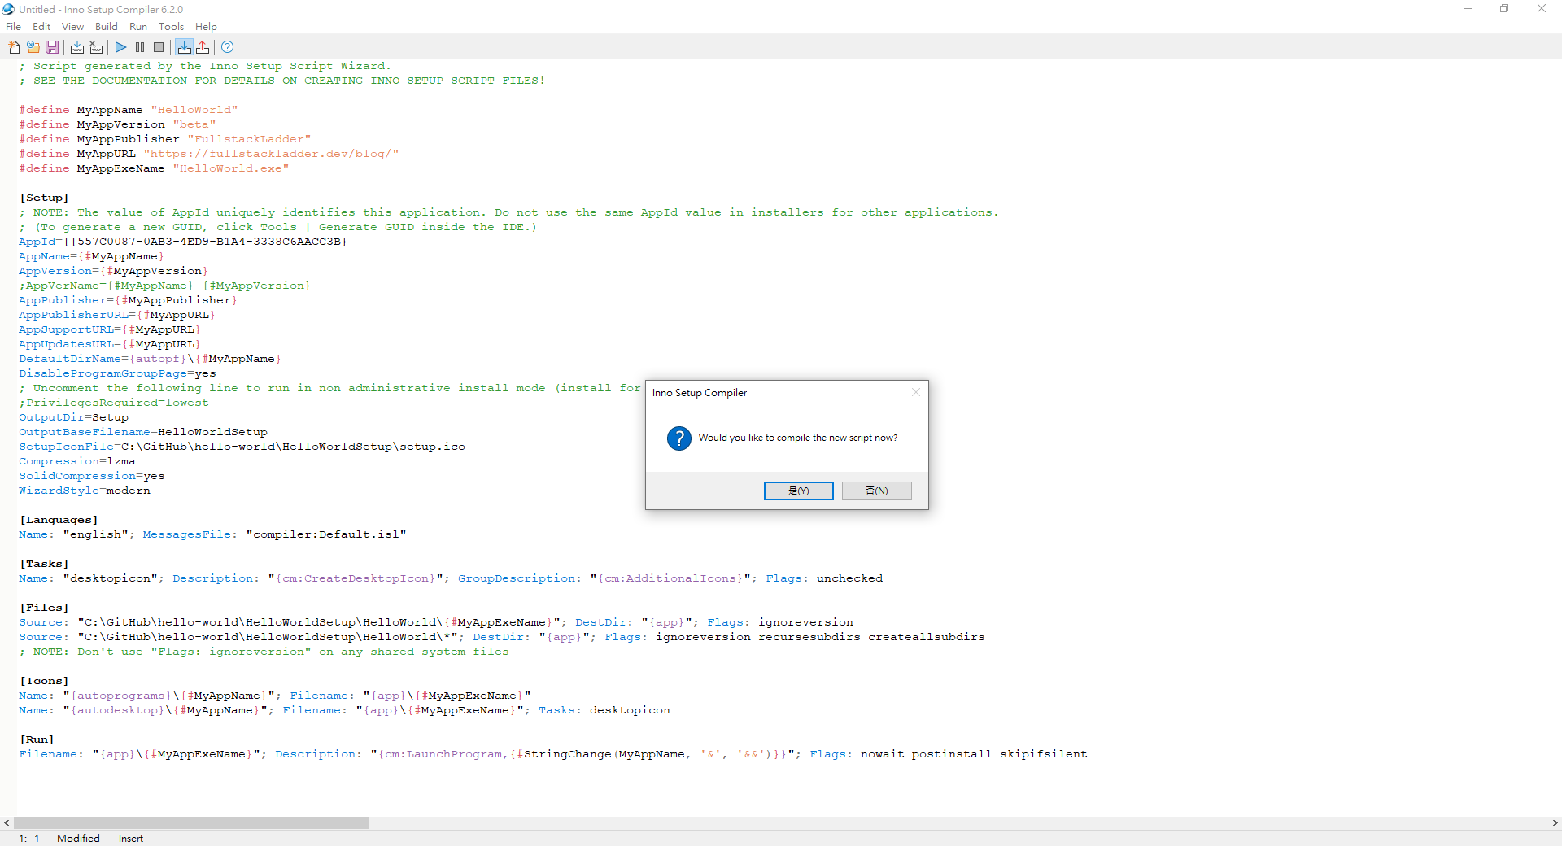Click the OutputDir=Setup line
This screenshot has height=846, width=1562.
click(73, 417)
